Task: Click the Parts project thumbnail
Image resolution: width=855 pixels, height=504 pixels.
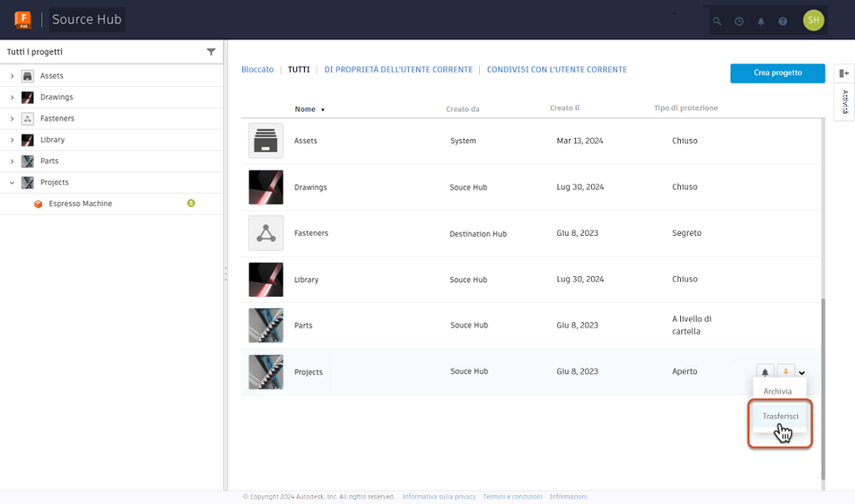Action: click(x=266, y=325)
